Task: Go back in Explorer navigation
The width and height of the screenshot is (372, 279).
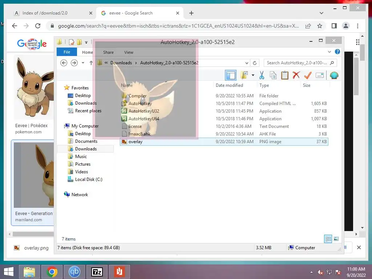Action: coord(64,63)
